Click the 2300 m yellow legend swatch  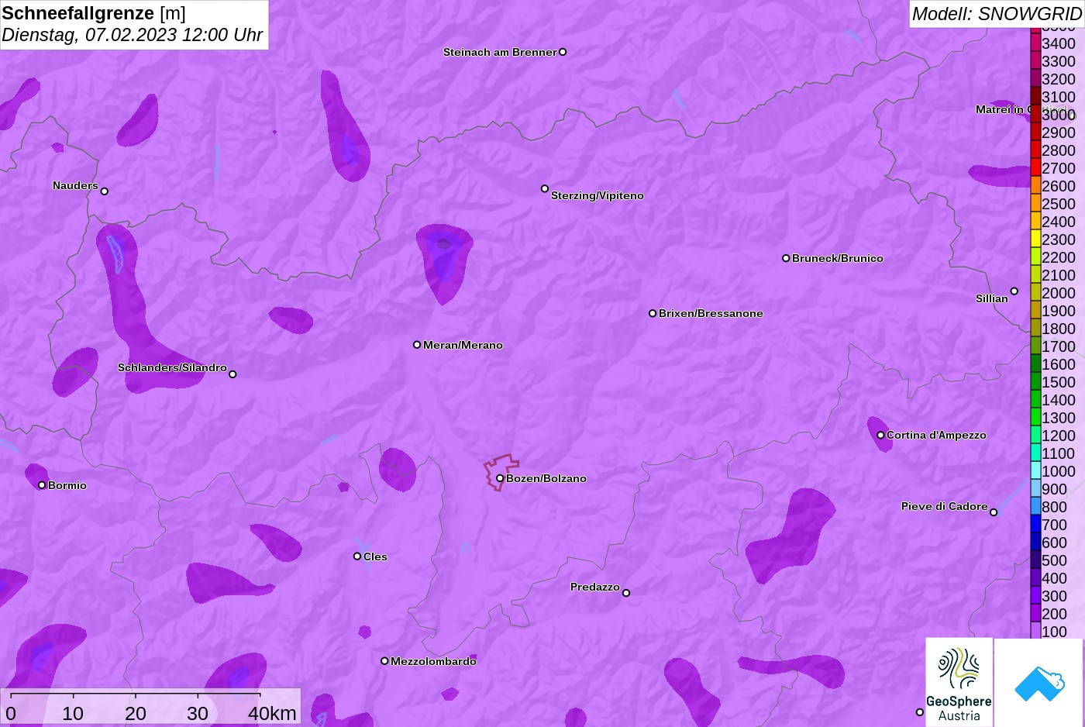(1035, 239)
